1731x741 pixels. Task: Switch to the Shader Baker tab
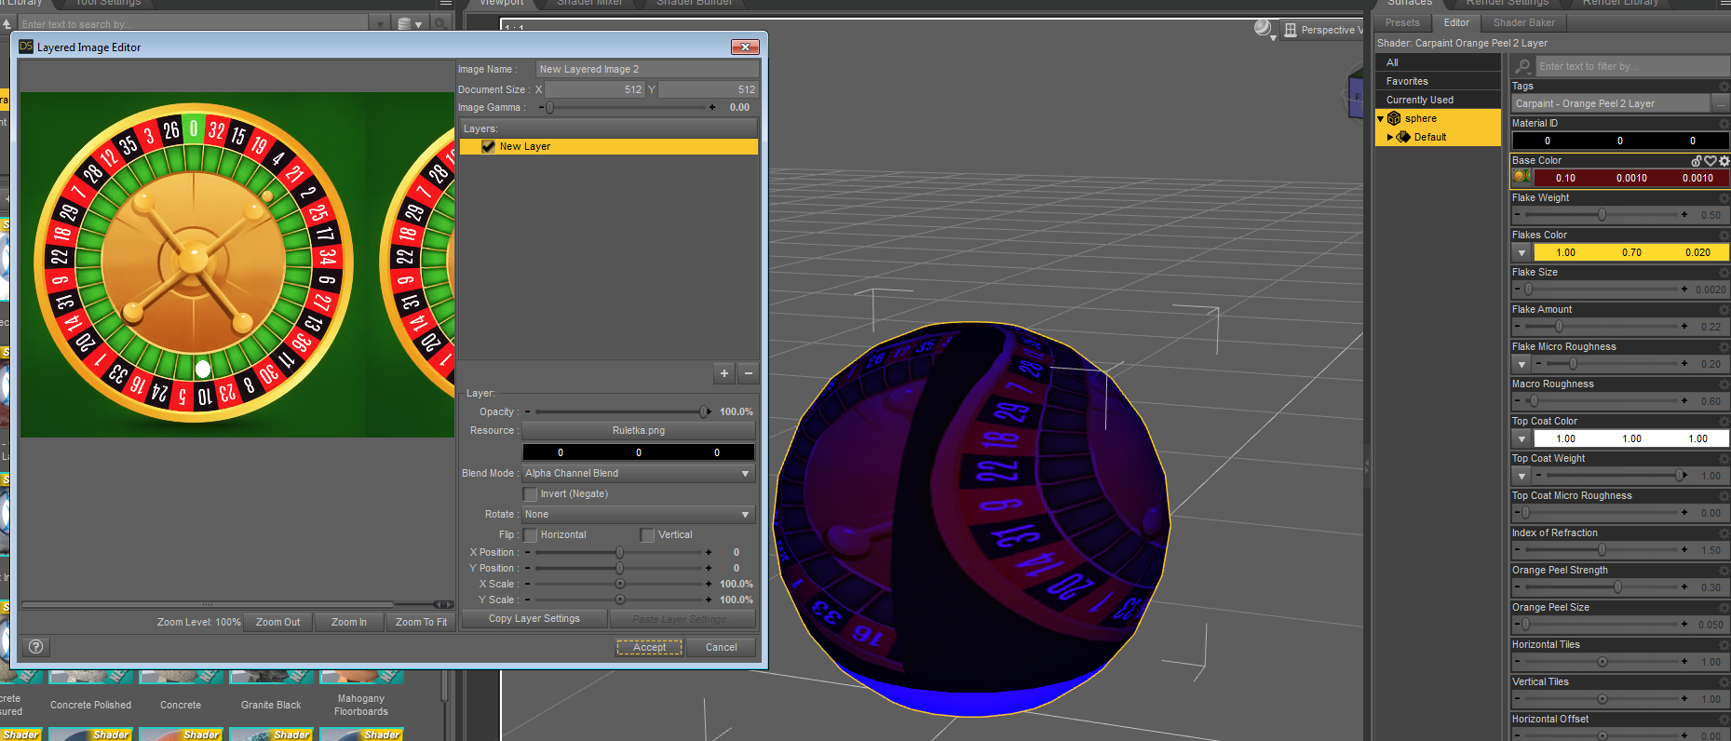point(1523,23)
